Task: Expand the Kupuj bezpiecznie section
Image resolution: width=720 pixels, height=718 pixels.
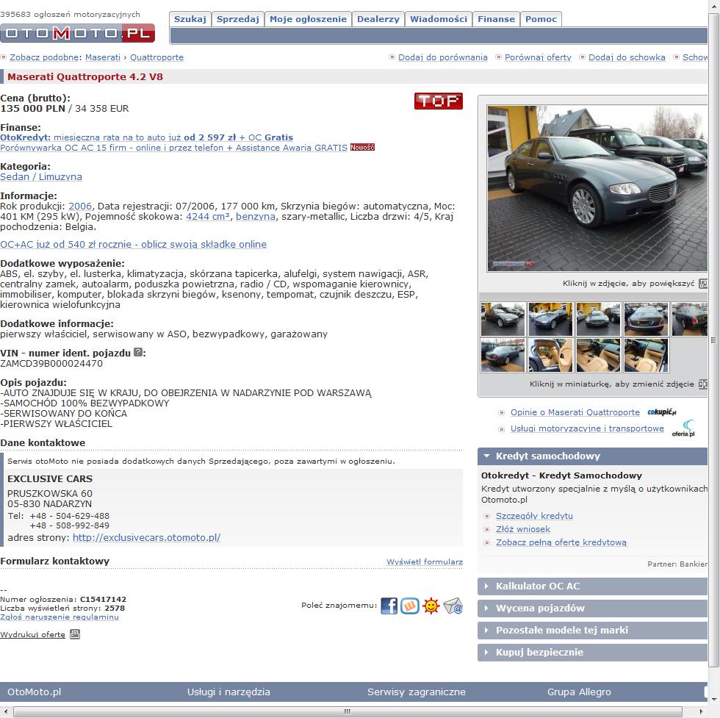Action: coord(592,653)
